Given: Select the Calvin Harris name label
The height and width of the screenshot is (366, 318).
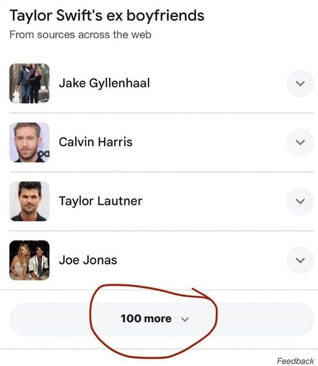Looking at the screenshot, I should [x=95, y=142].
